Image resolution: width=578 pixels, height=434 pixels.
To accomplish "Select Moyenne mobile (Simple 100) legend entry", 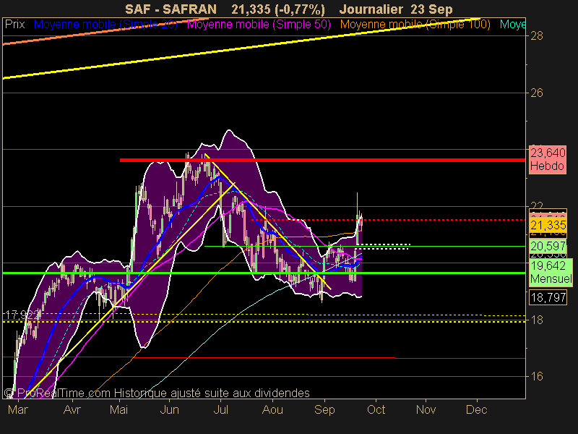I will 415,25.
